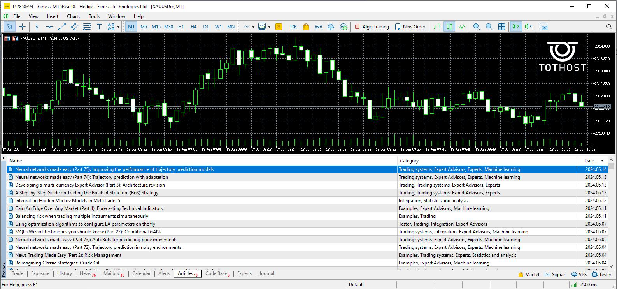
Task: Switch to line chart display
Action: (462, 26)
